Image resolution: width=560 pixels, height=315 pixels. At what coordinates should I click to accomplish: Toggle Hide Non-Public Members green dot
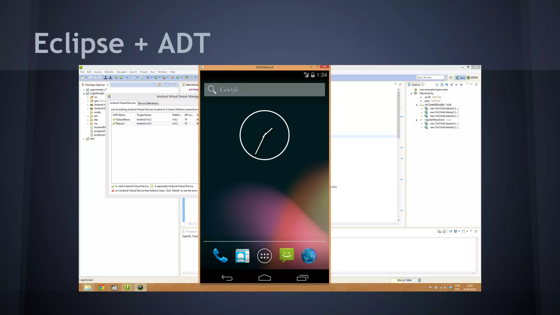[x=456, y=85]
